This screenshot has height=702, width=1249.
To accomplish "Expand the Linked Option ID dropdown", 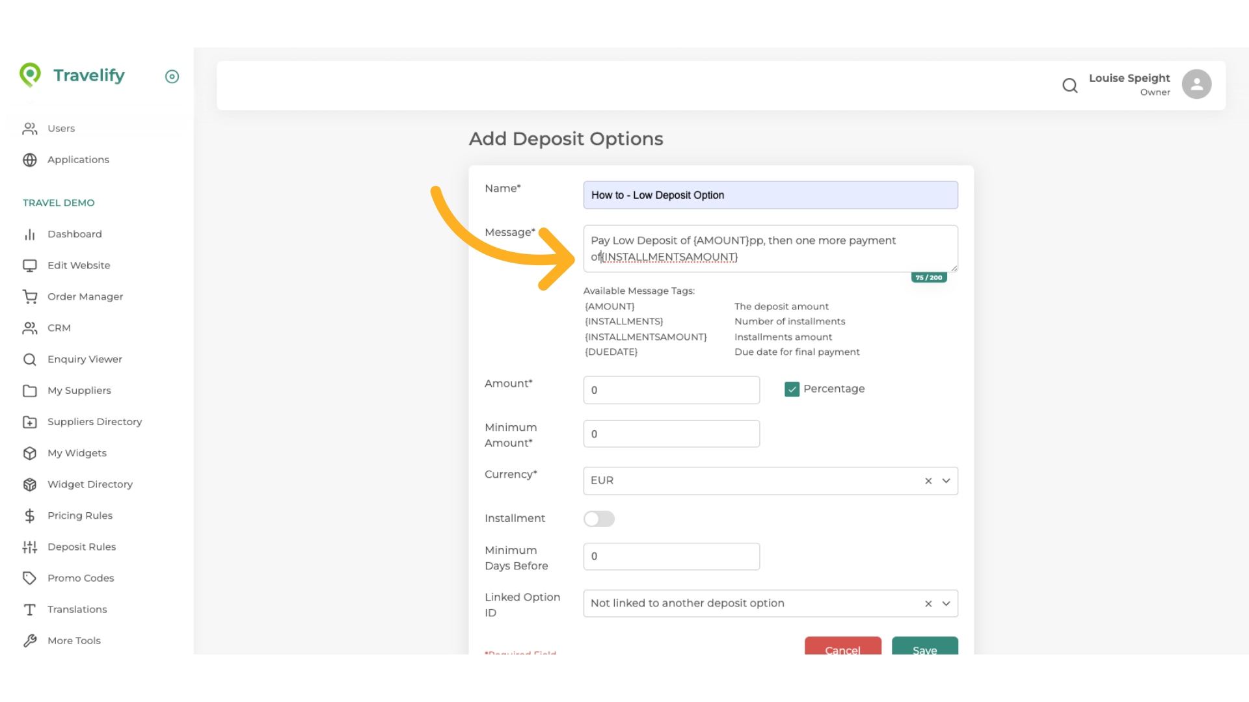I will point(946,604).
